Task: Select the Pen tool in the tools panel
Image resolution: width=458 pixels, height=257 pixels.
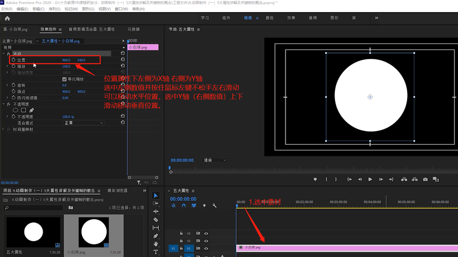Action: [156, 236]
